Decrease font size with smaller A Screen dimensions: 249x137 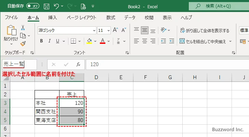124,30
